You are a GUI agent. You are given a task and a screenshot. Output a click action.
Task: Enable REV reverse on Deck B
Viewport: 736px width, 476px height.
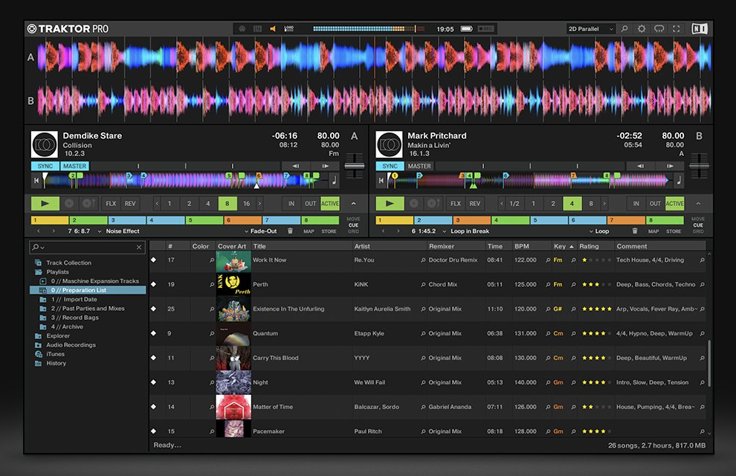coord(474,203)
